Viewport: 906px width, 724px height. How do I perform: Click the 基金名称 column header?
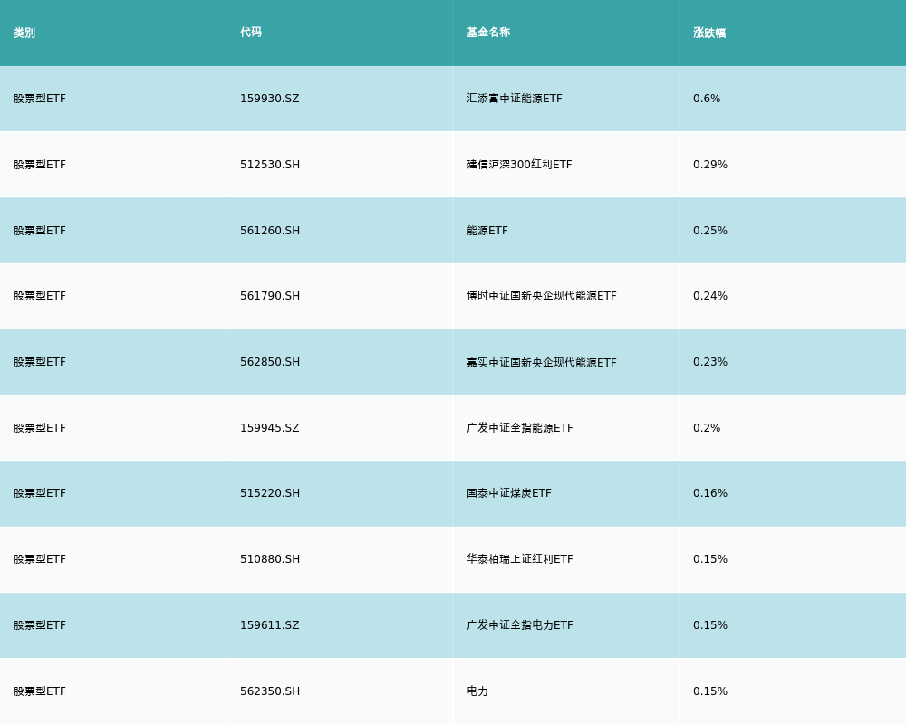pyautogui.click(x=488, y=33)
